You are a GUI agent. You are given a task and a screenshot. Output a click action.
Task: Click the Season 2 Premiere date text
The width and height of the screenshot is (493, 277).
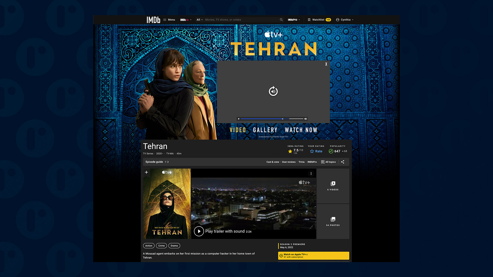(287, 248)
